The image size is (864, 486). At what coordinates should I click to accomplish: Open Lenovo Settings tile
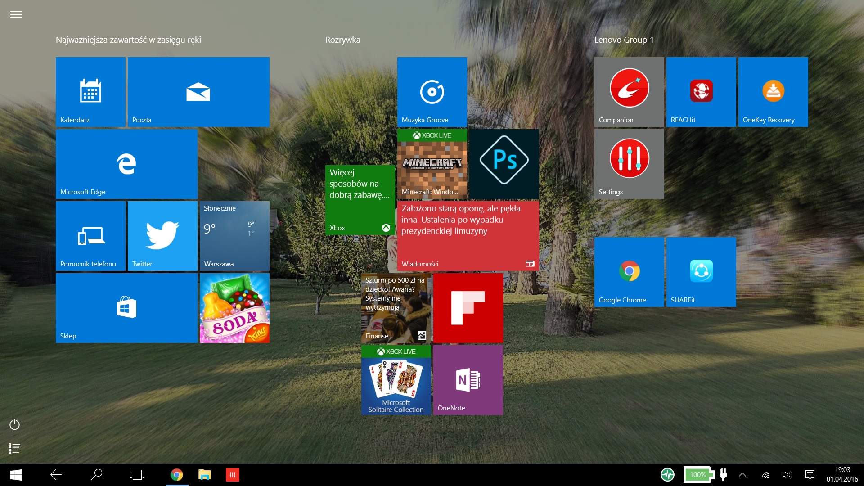629,164
